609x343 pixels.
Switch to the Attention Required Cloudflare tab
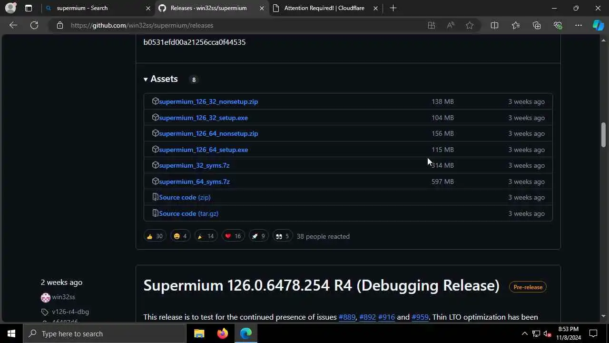[325, 8]
